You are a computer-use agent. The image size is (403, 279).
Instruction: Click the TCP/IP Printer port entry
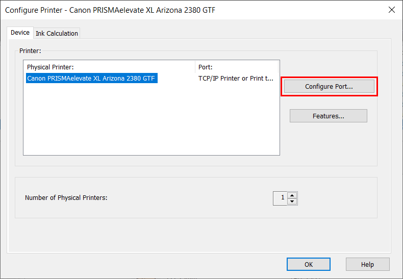pos(236,79)
